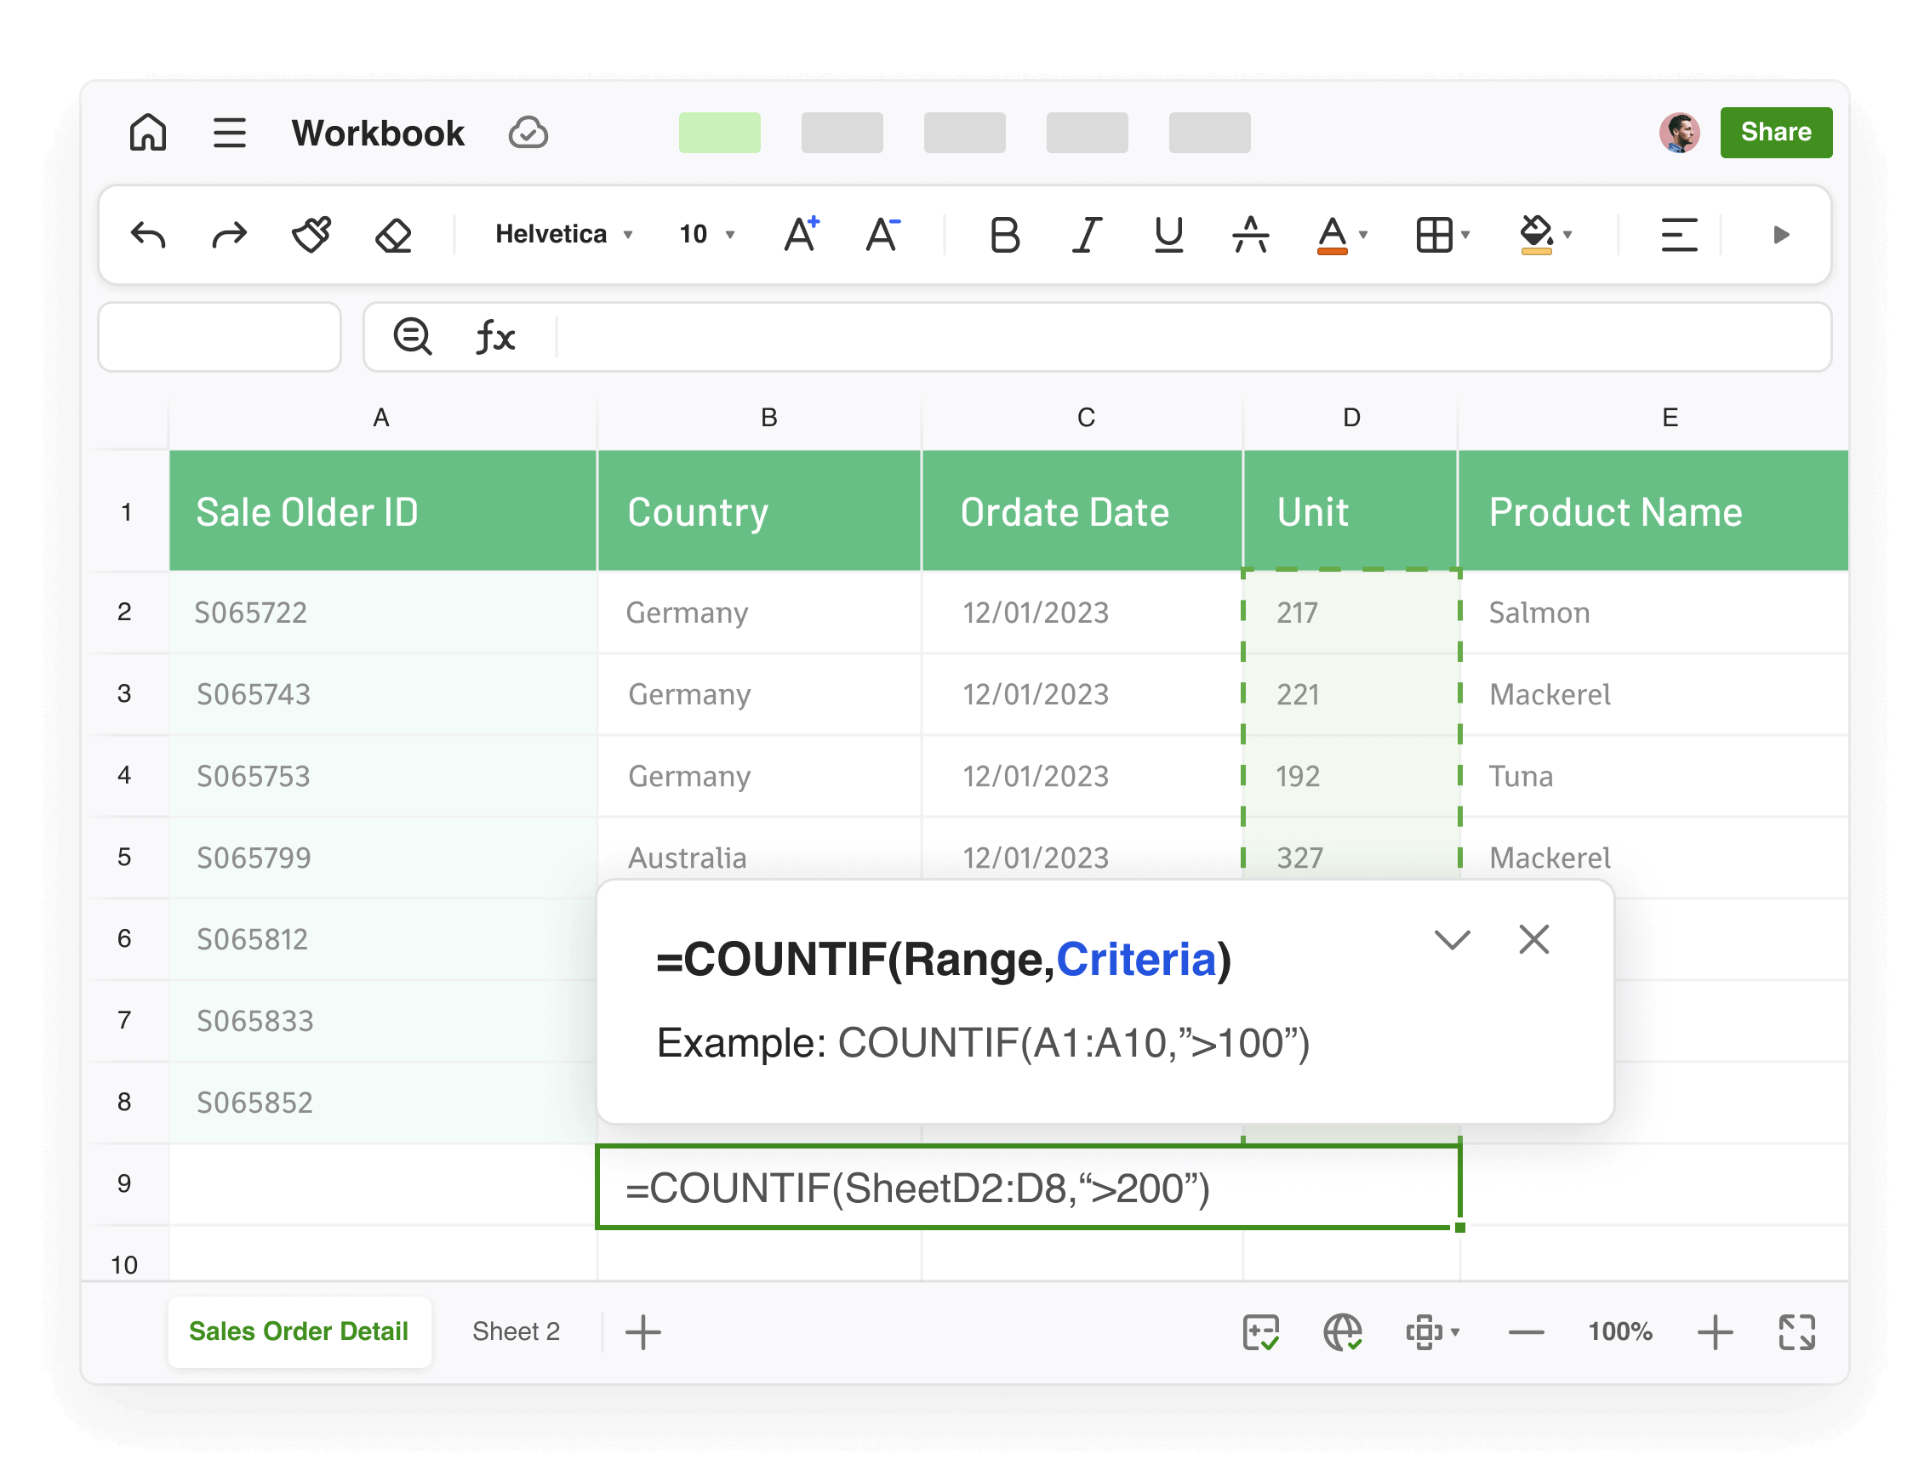Select the Unit value 217
Image resolution: width=1930 pixels, height=1465 pixels.
(1350, 613)
